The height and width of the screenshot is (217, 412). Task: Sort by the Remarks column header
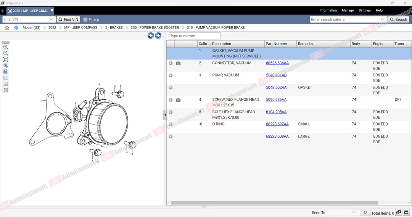point(323,44)
